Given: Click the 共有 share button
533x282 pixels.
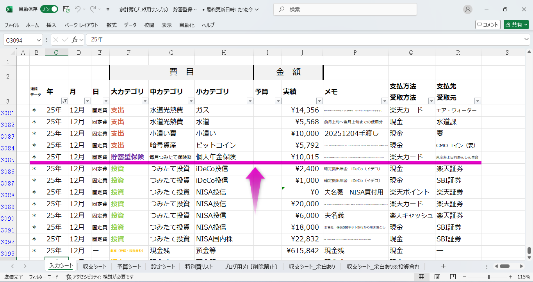Looking at the screenshot, I should point(516,25).
